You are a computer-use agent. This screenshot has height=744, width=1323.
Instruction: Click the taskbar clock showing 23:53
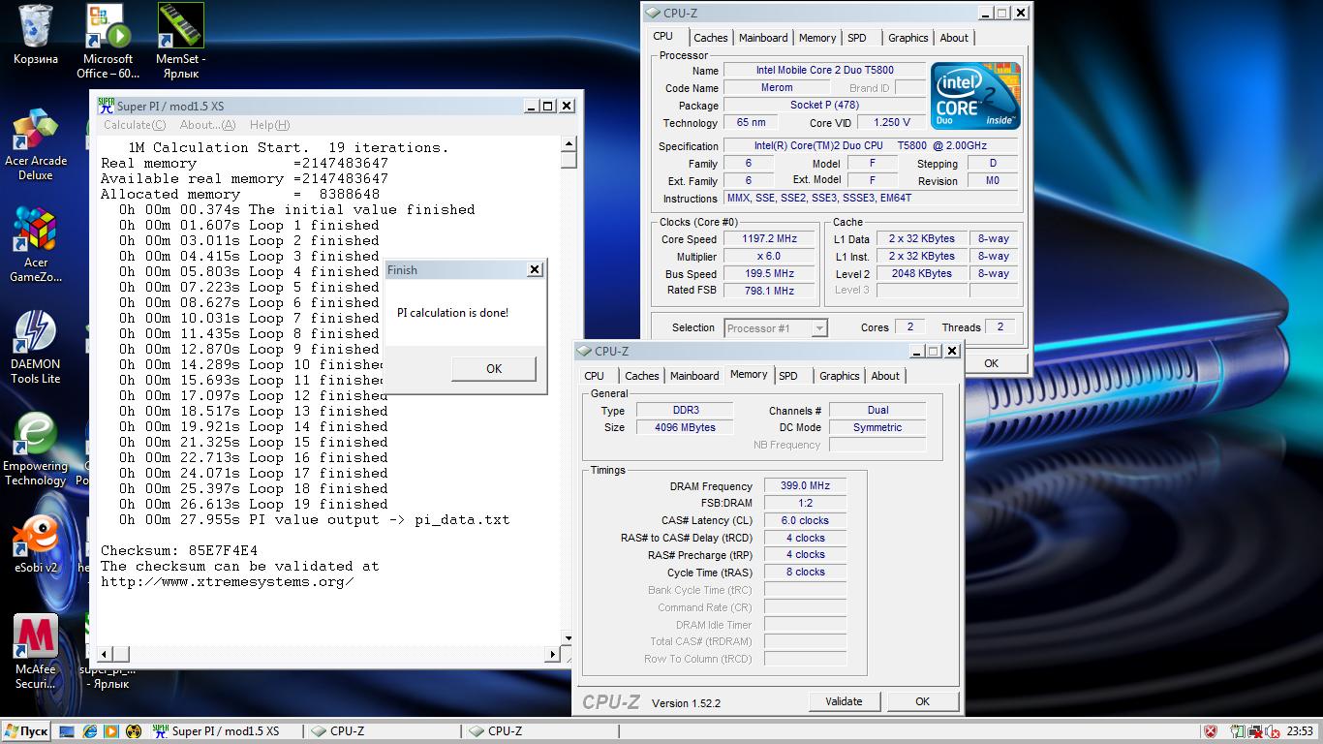(x=1300, y=731)
